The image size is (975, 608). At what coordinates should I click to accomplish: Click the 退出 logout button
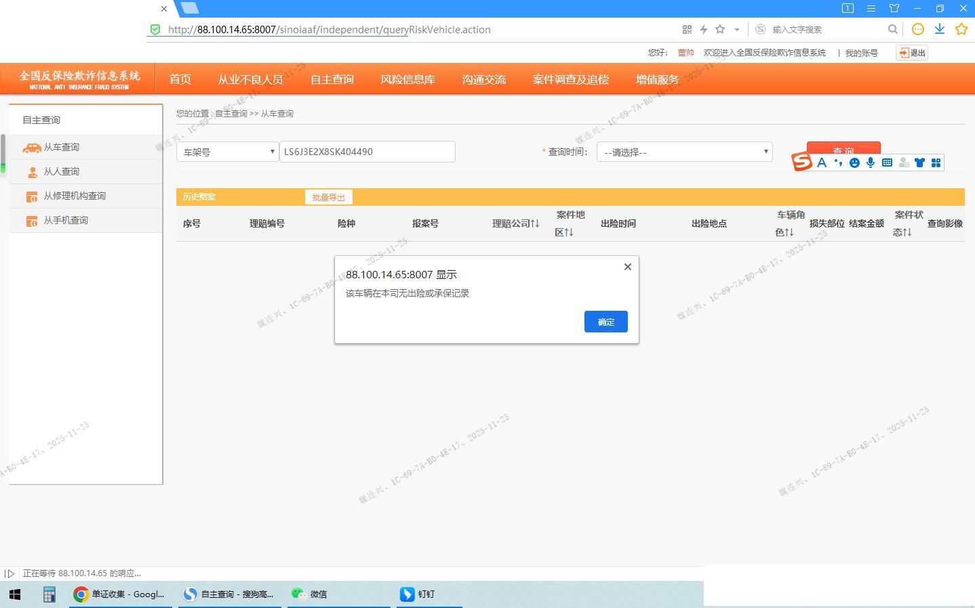tap(911, 53)
